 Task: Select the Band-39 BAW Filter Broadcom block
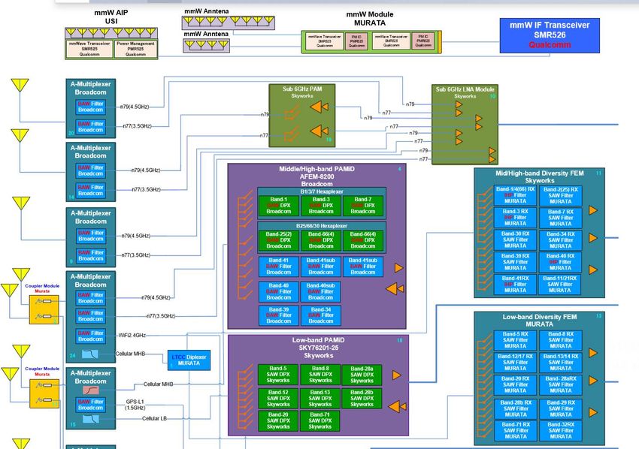tap(279, 315)
